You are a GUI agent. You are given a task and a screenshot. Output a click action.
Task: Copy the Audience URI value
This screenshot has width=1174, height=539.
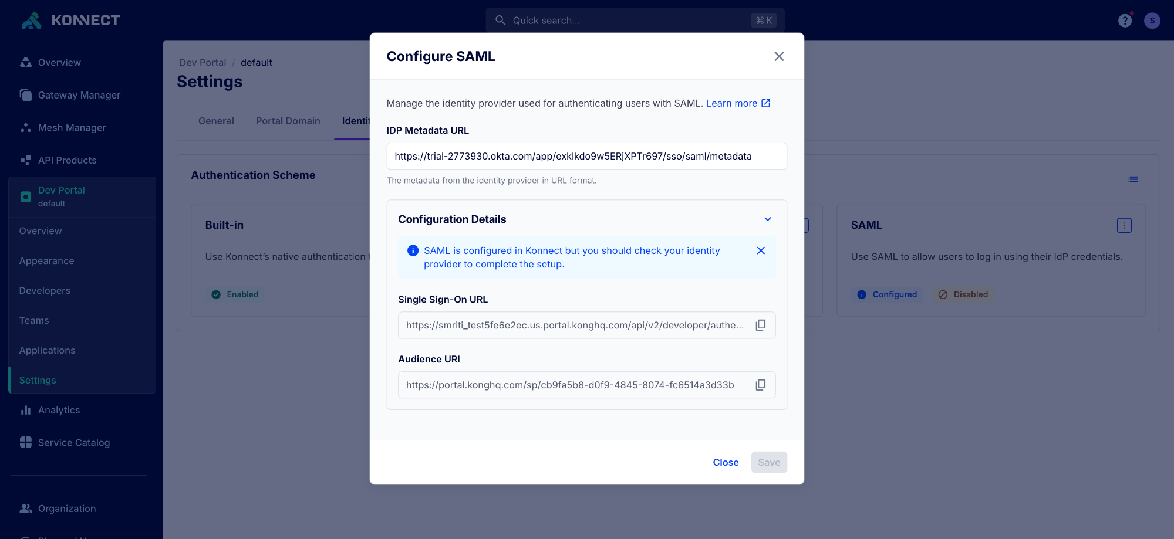[760, 385]
